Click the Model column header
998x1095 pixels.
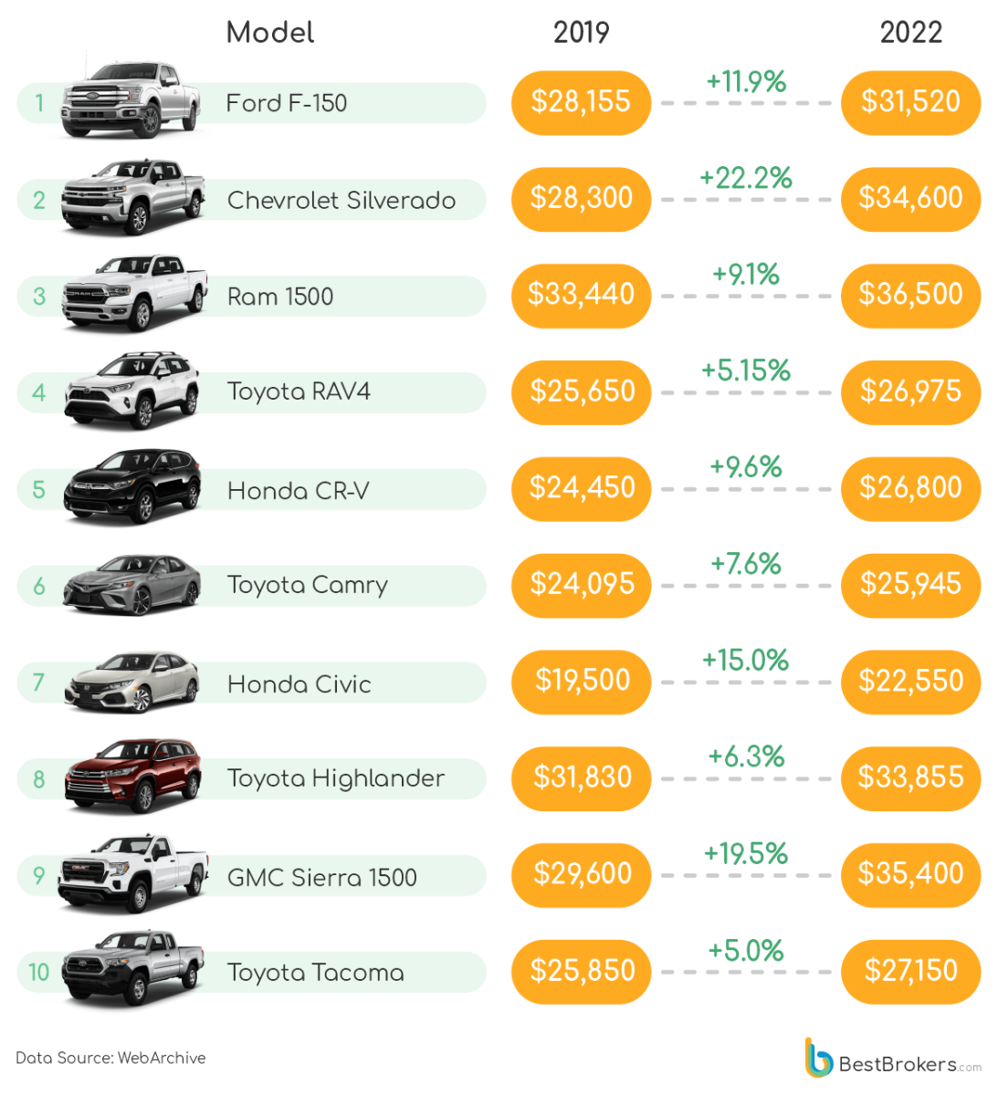270,33
